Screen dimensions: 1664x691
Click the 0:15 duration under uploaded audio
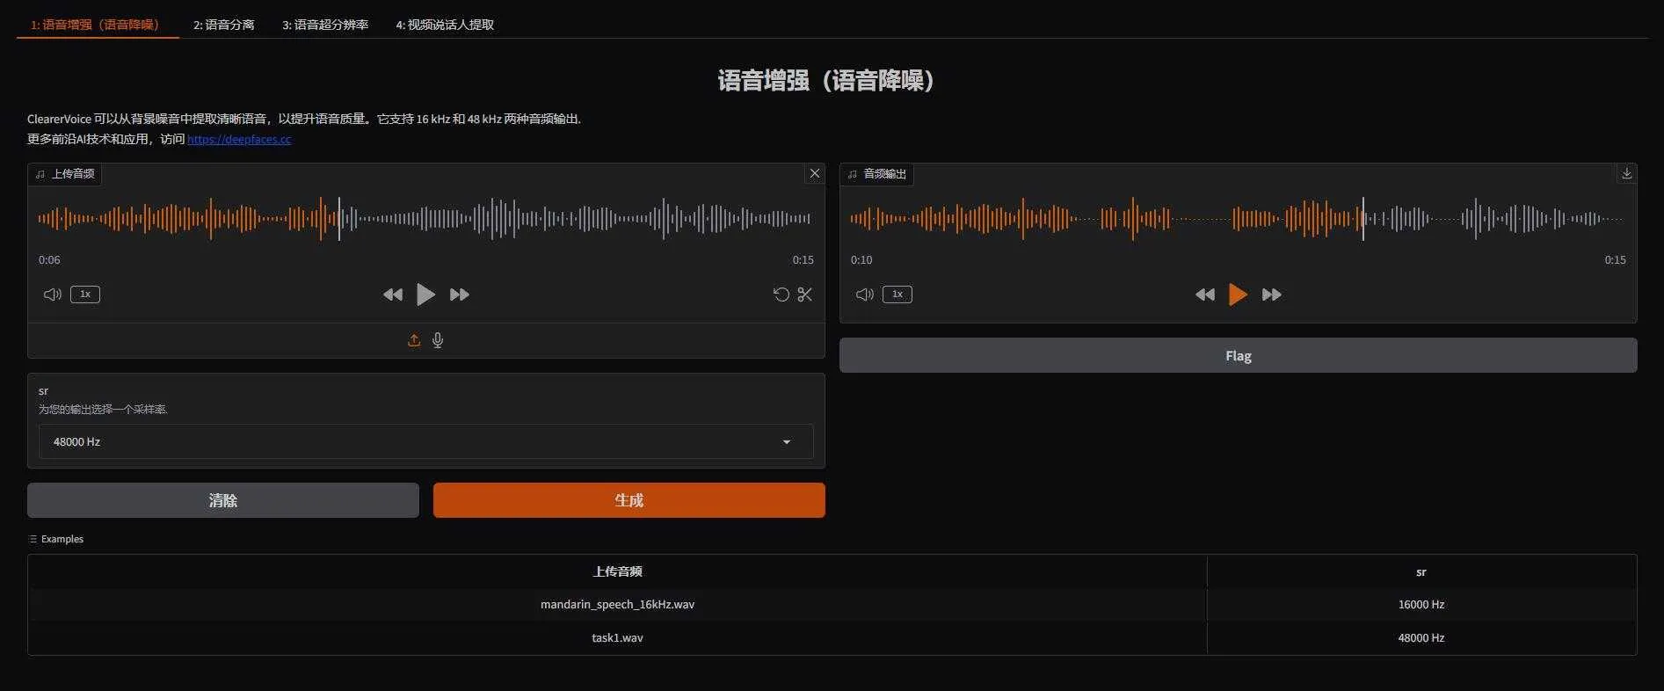(803, 260)
